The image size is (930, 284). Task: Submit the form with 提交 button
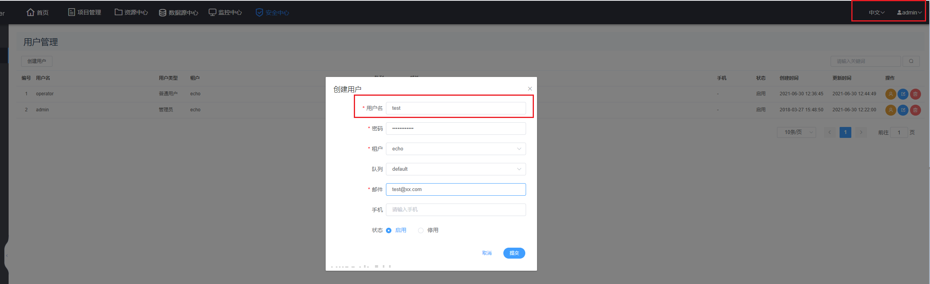pos(514,253)
